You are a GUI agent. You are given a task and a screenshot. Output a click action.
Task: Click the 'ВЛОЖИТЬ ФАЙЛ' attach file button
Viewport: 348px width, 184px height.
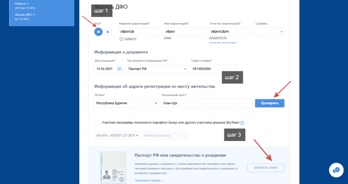point(266,168)
